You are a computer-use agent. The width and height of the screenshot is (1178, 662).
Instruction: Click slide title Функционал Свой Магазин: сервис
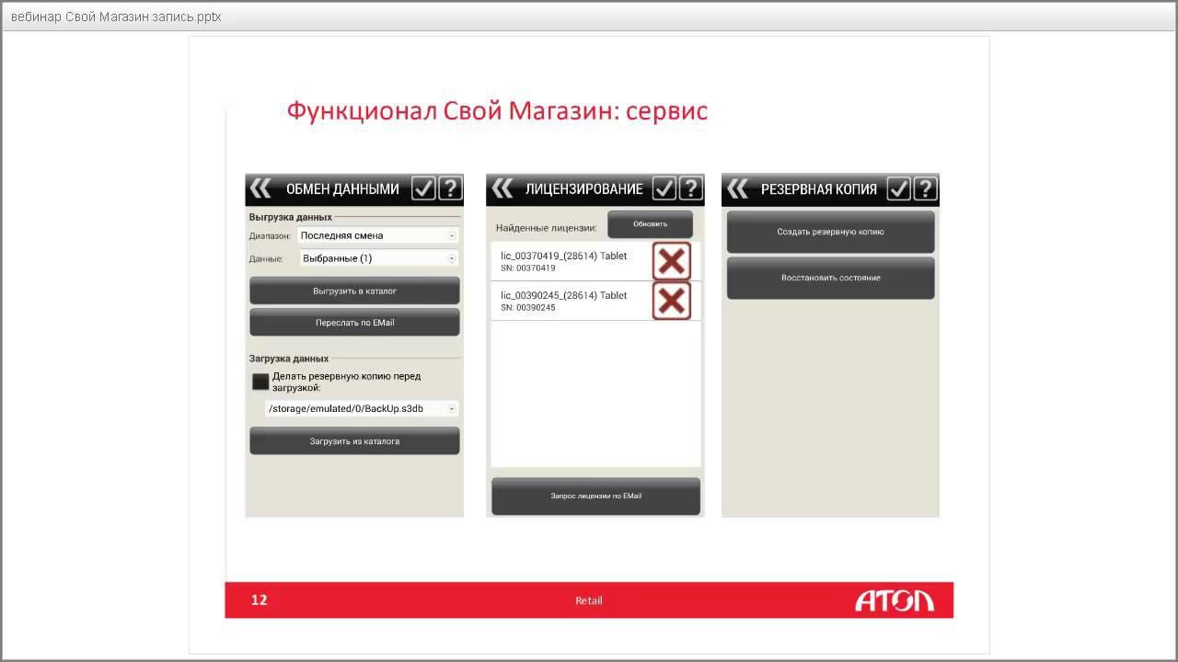(x=497, y=111)
